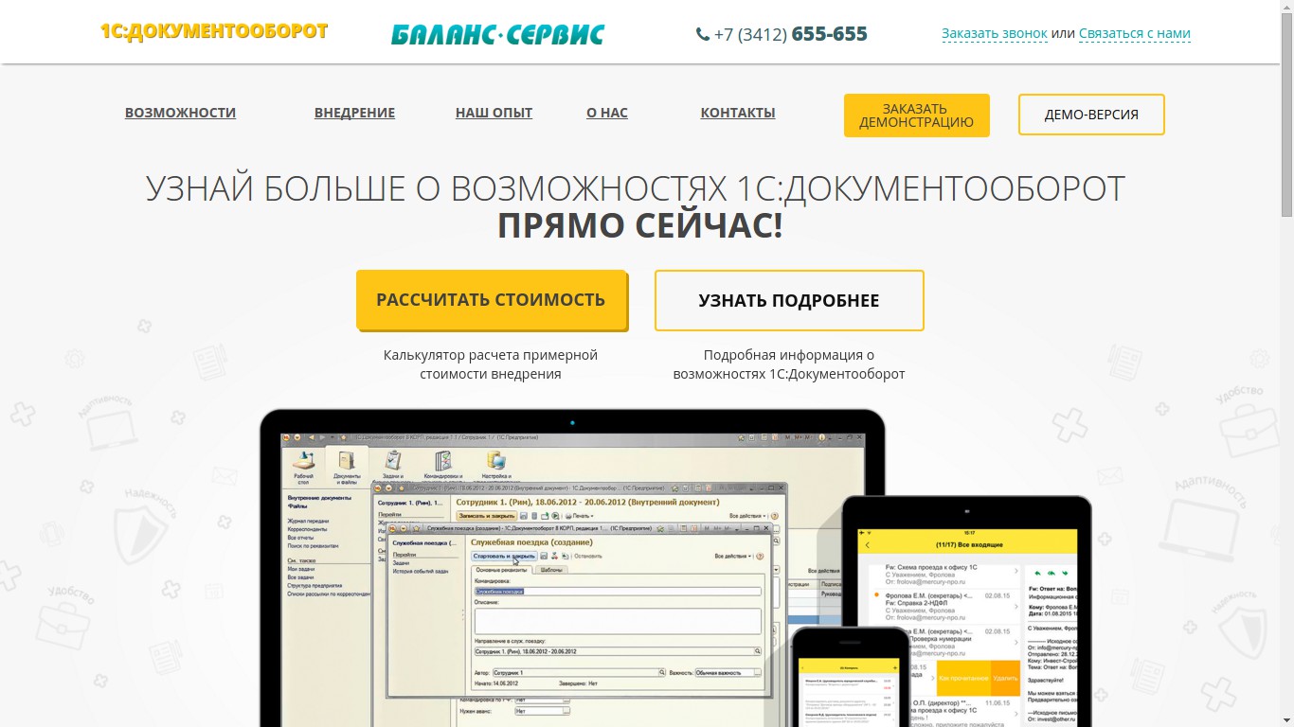Click the Баланс-Сервис green logo

(x=497, y=34)
